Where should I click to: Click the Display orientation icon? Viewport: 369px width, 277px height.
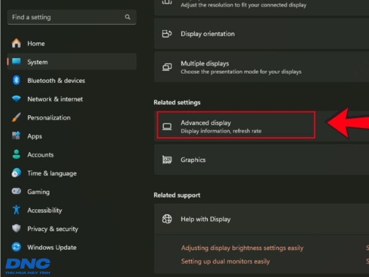[x=167, y=34]
